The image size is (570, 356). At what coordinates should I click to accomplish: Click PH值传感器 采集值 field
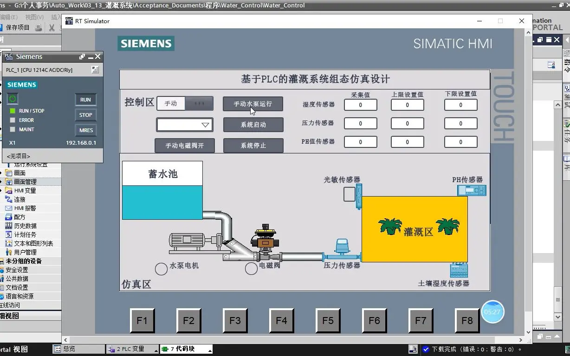click(361, 142)
